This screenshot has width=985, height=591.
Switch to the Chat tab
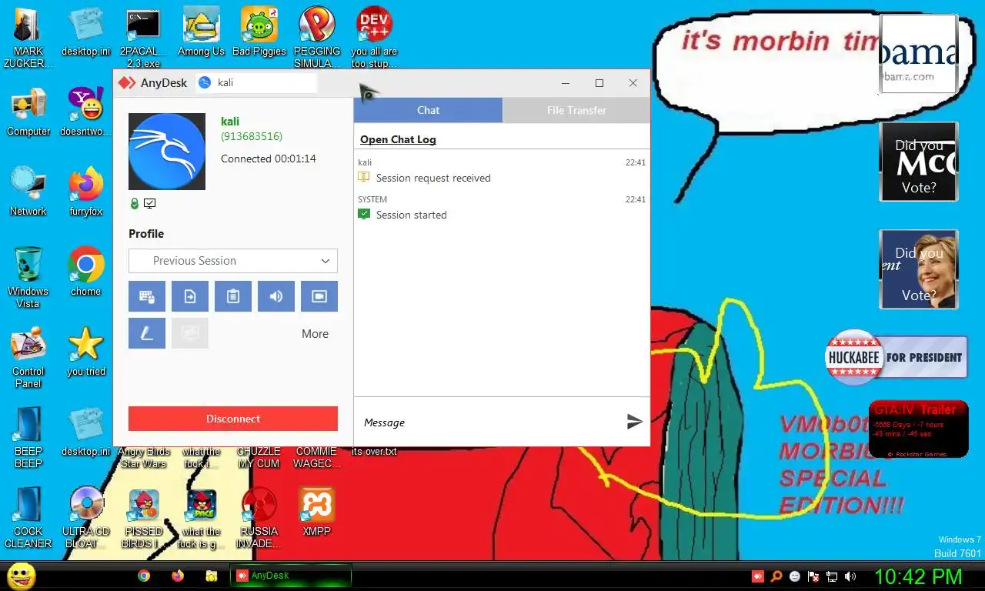(x=428, y=110)
